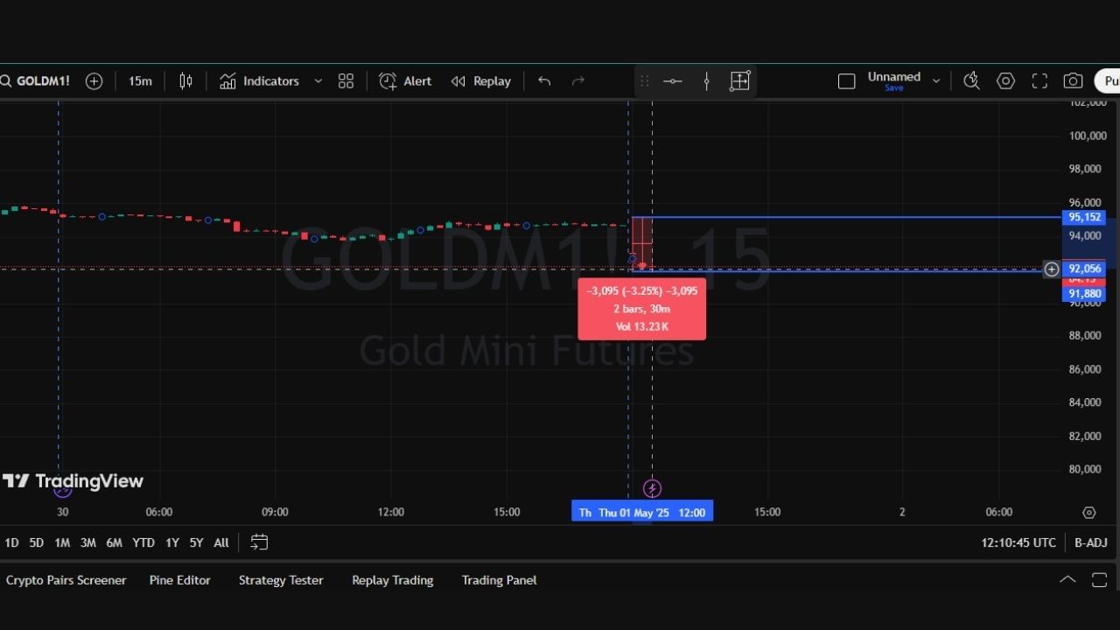Open the Indicators dialog

(x=259, y=81)
